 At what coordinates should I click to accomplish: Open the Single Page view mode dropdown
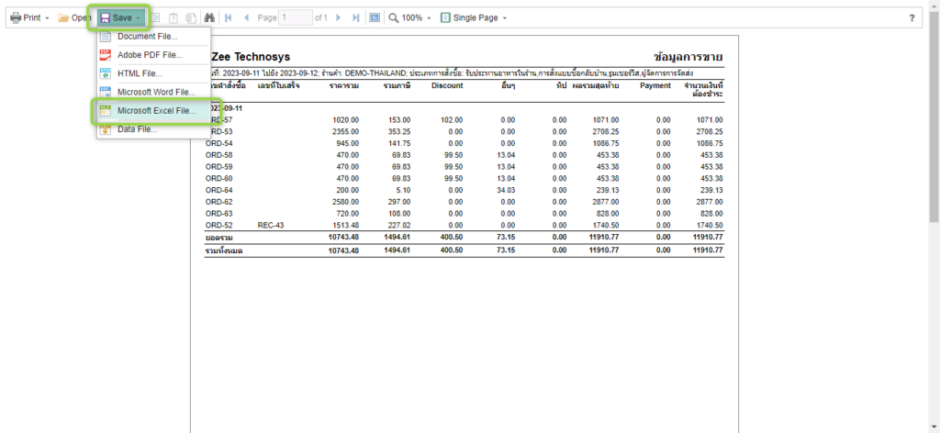pos(474,18)
